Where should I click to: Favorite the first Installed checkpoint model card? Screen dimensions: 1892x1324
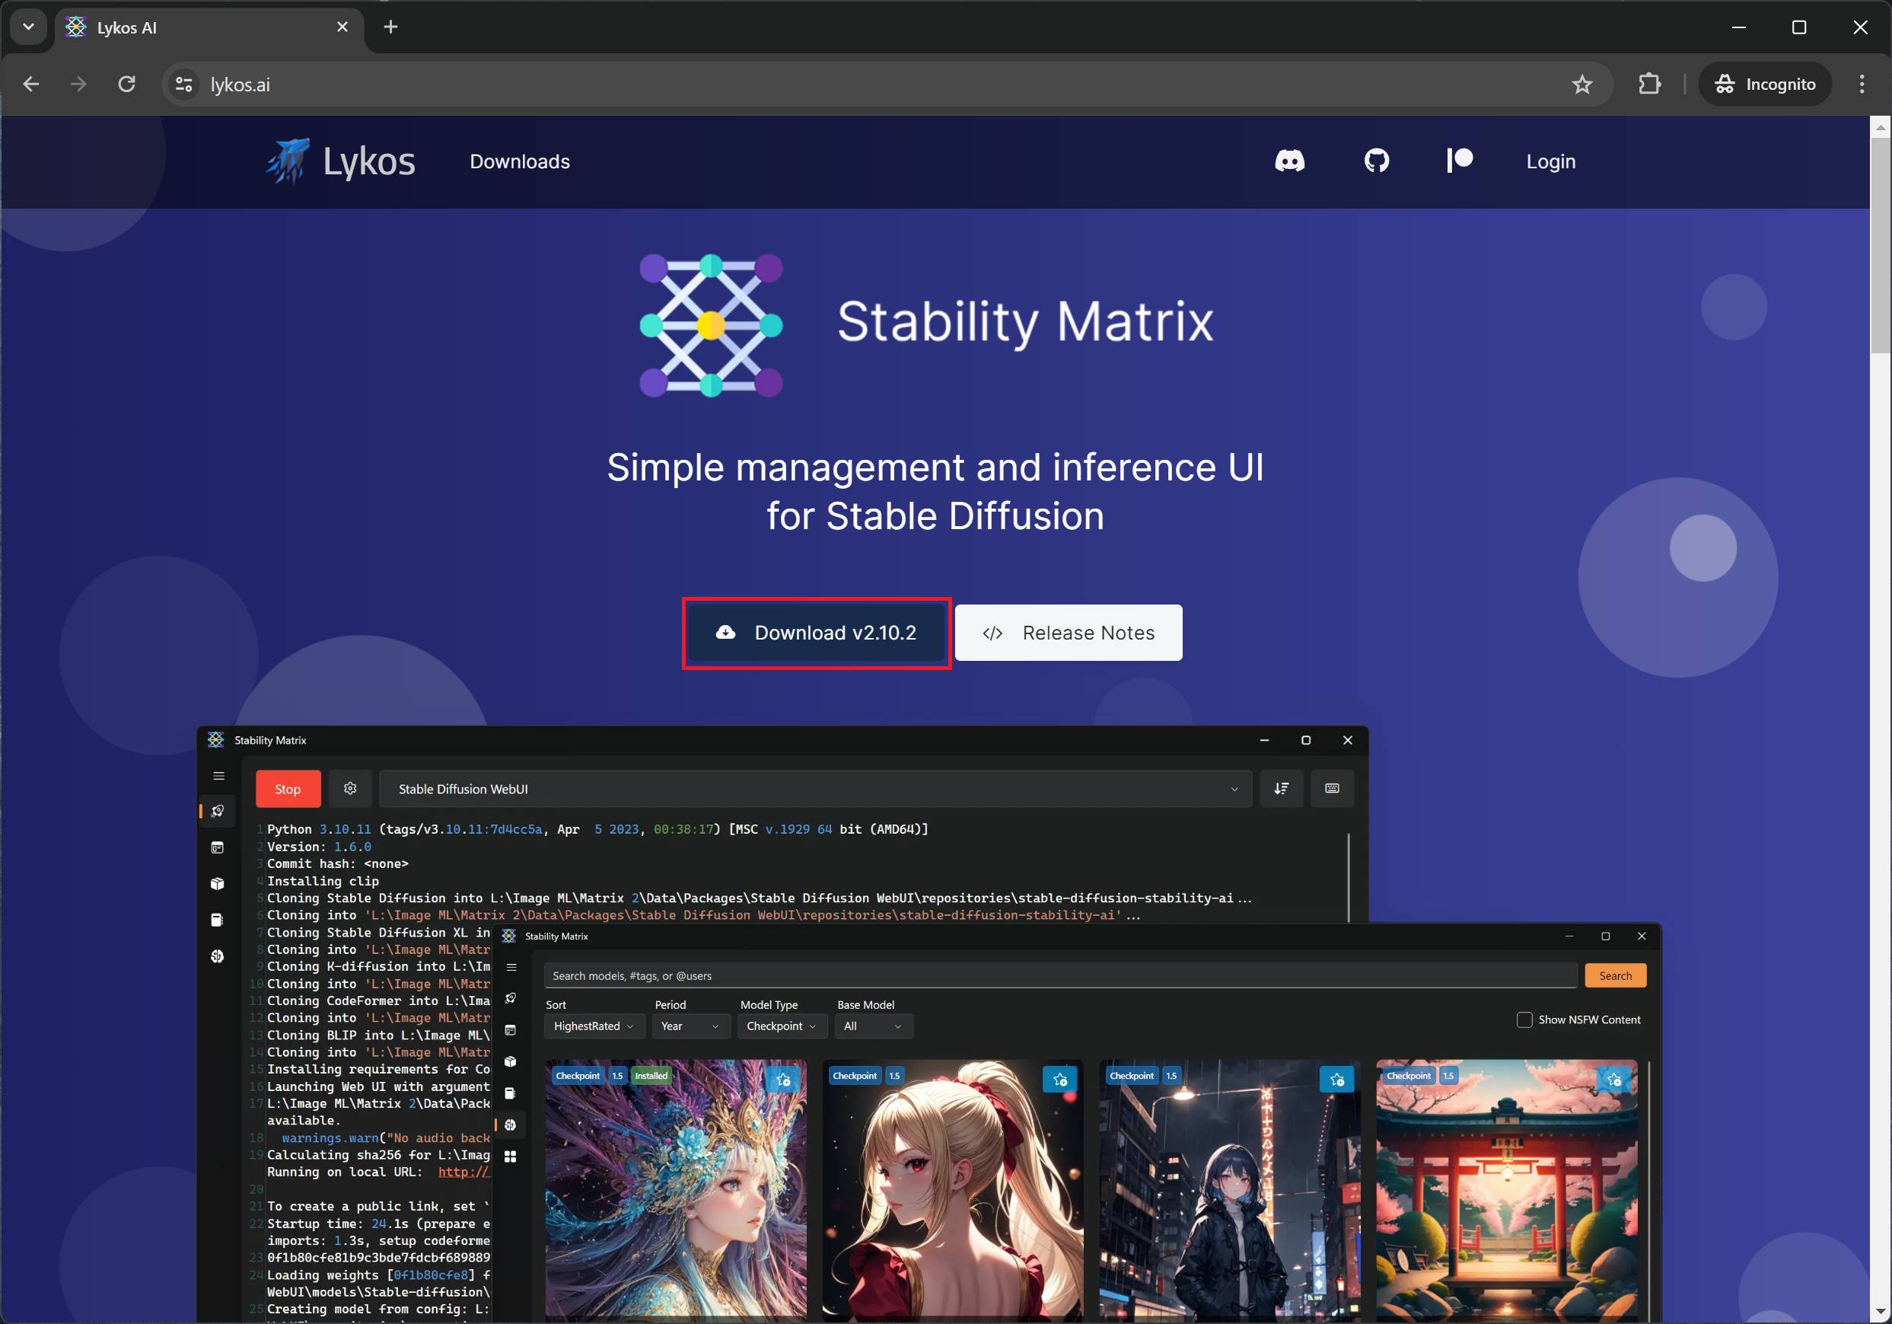(x=783, y=1078)
